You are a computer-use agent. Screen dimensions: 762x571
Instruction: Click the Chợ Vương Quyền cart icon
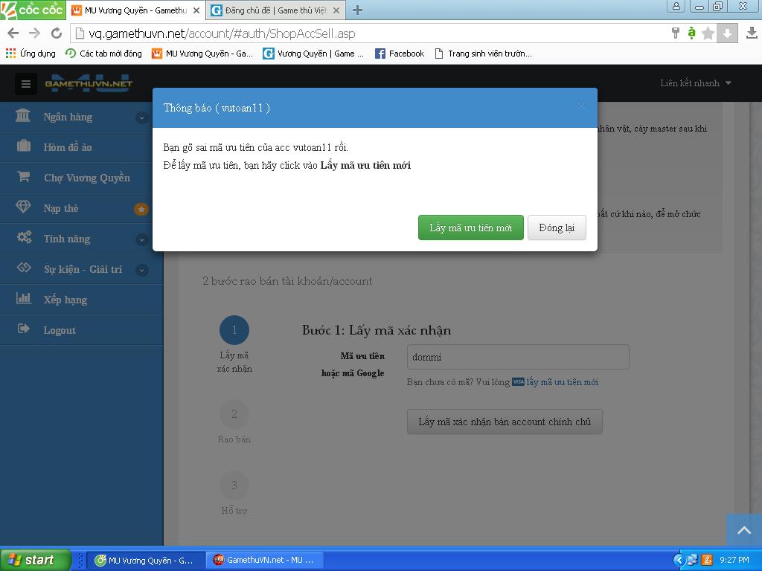coord(24,177)
